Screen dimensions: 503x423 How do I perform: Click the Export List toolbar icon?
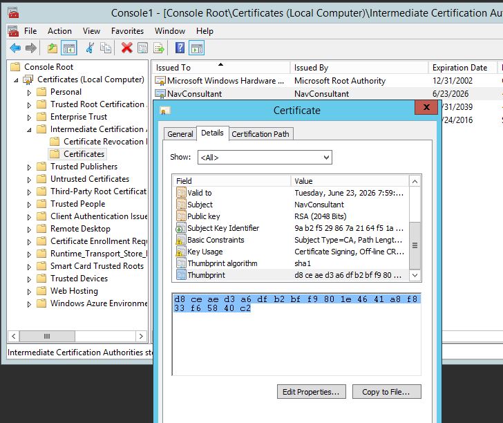pyautogui.click(x=159, y=48)
